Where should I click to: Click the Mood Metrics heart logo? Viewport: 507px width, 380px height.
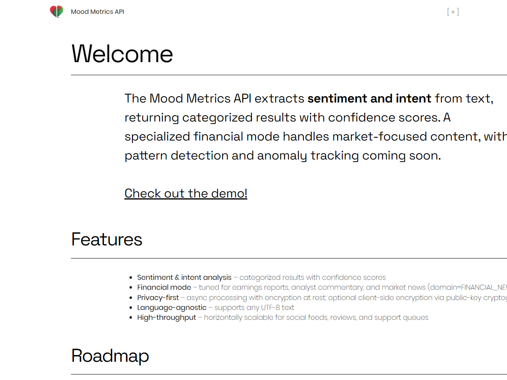[57, 11]
